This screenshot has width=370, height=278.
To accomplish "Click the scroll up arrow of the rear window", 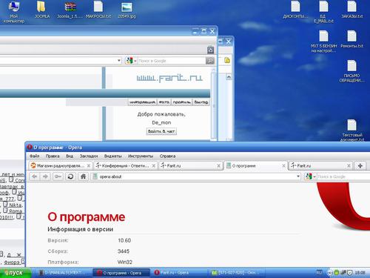I will 229,77.
